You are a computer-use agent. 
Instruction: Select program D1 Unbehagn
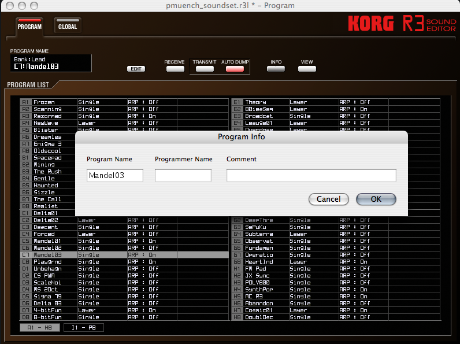tap(124, 269)
